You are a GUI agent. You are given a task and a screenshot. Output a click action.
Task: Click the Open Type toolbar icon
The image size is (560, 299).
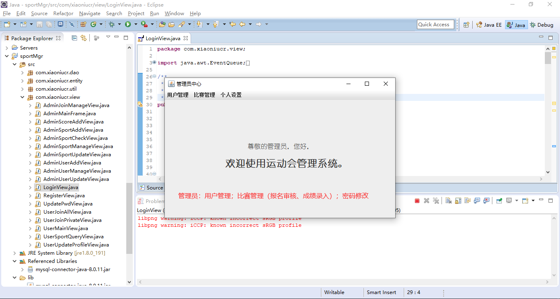coord(162,25)
